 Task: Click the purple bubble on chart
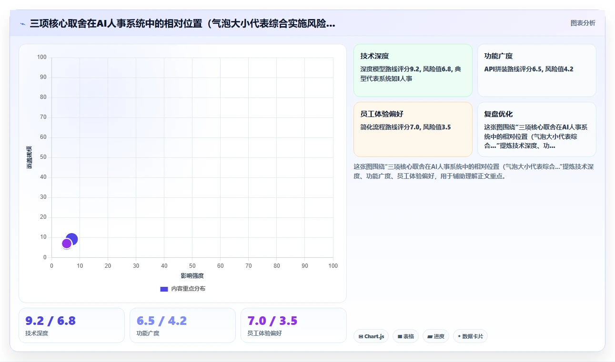(x=67, y=244)
